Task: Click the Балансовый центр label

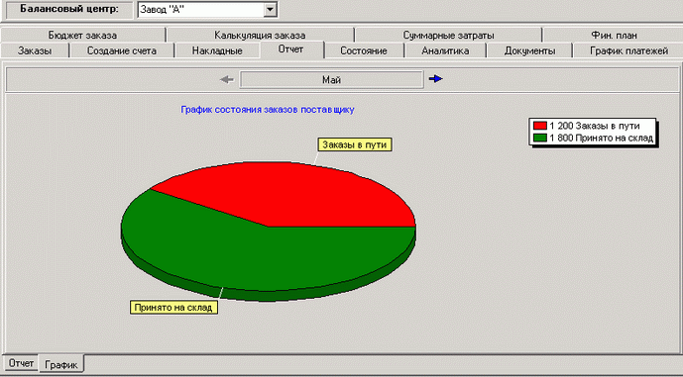Action: pos(69,9)
